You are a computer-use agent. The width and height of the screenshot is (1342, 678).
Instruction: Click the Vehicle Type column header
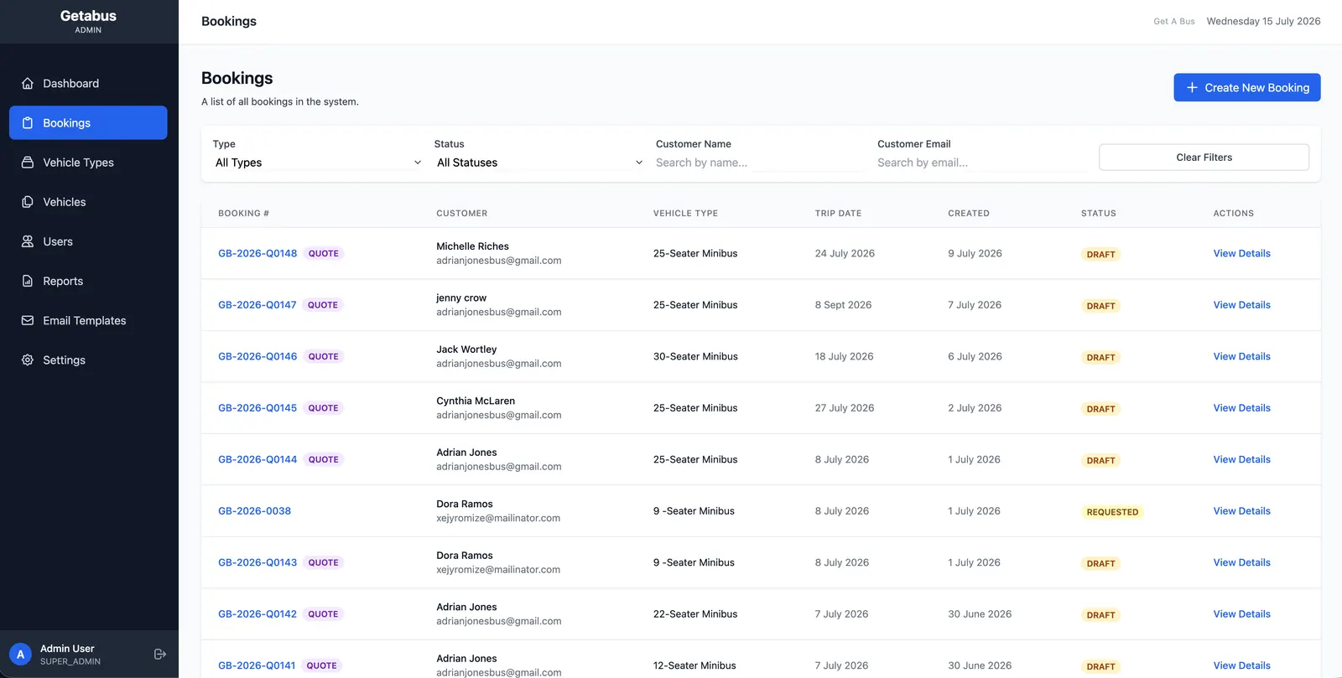click(685, 214)
